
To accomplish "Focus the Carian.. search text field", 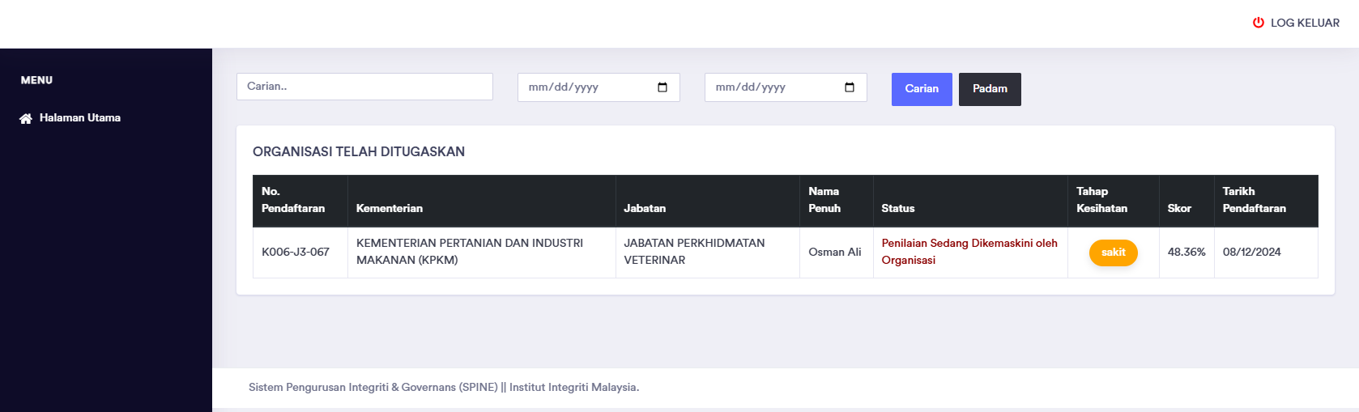I will 364,87.
